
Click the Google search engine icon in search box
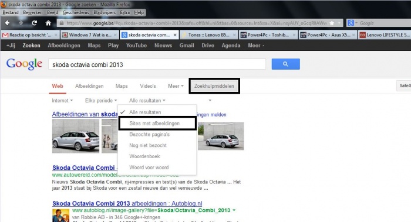click(x=351, y=23)
